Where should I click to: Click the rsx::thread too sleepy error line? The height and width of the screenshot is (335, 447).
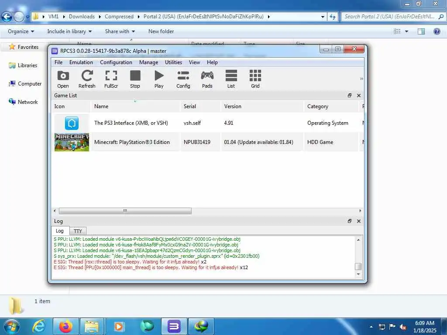(130, 262)
